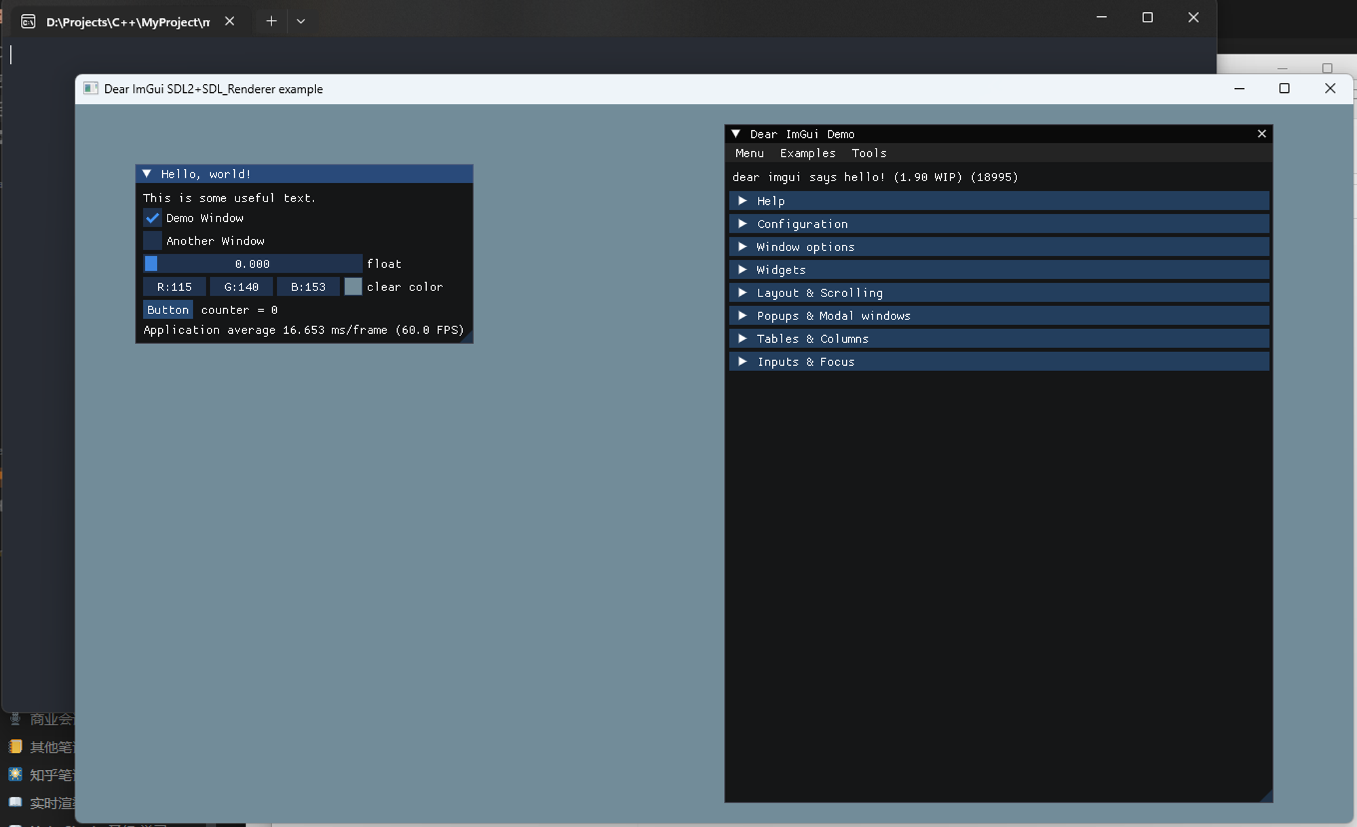
Task: Open the terminal tab dropdown chevron
Action: point(301,21)
